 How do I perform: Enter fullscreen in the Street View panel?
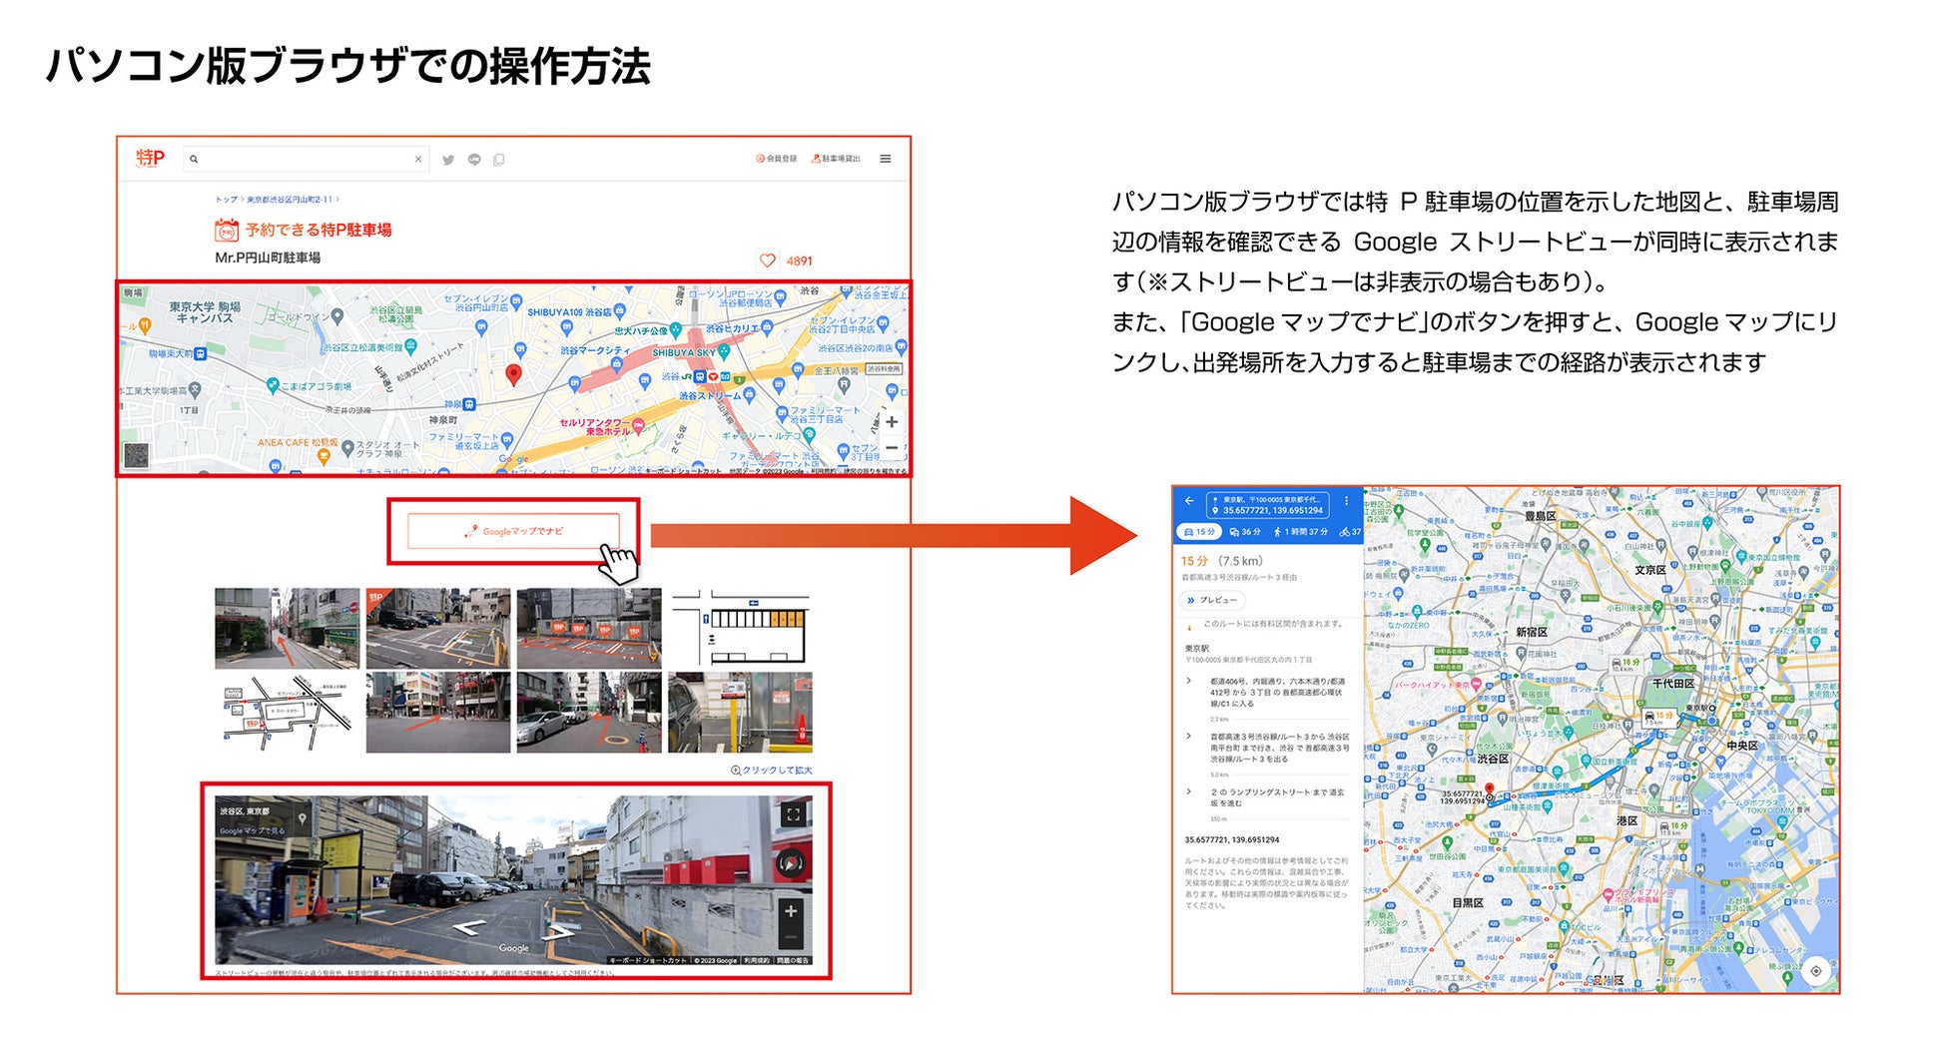coord(794,814)
